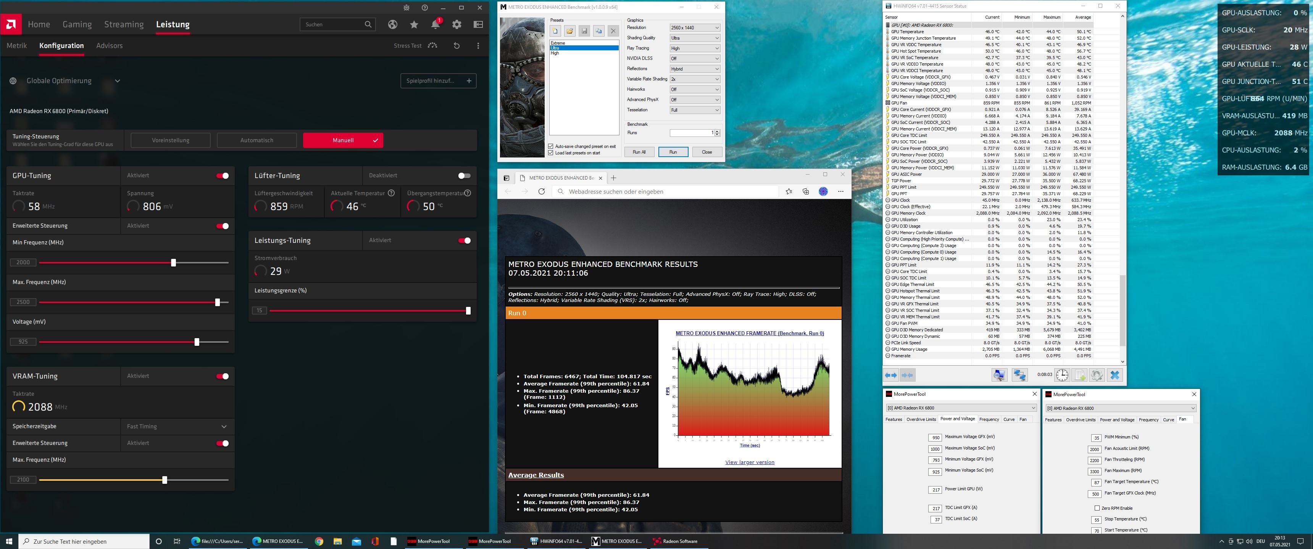1313x549 pixels.
Task: Open Windows Start menu
Action: [x=9, y=541]
